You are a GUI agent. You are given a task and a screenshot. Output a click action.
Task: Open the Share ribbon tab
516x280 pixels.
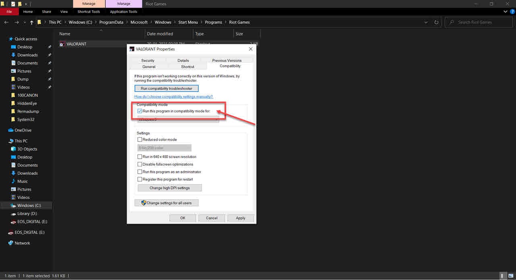47,12
